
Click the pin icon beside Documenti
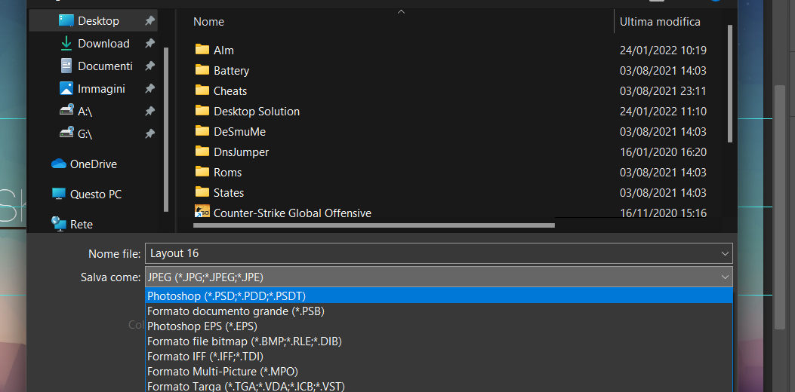pos(149,66)
